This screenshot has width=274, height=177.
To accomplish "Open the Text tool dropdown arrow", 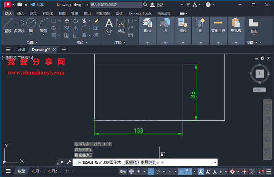I will pyautogui.click(x=109, y=35).
